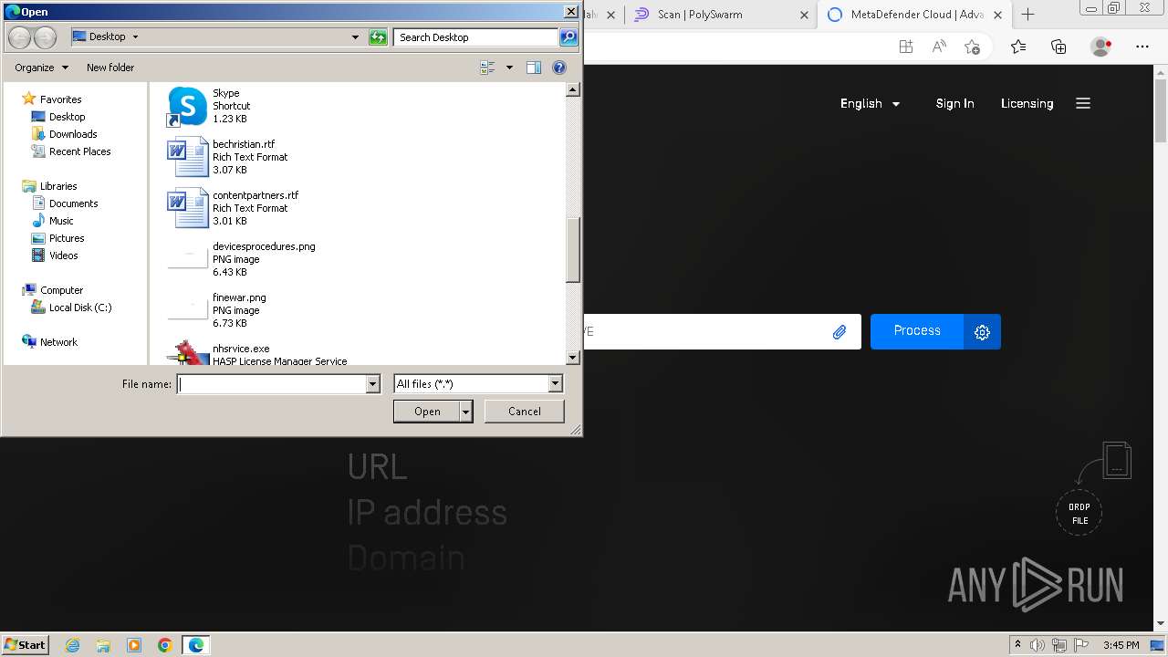The width and height of the screenshot is (1168, 657).
Task: Click the dialog forward arrow button
Action: 45,37
